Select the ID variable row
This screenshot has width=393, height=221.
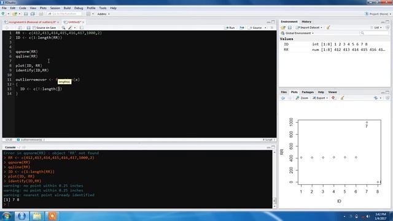tap(335, 44)
